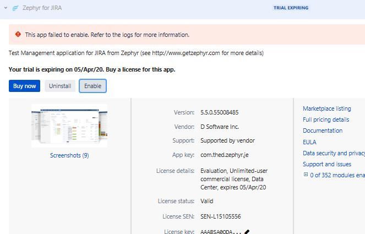Click the TRIAL EXPIRING badge

point(291,8)
